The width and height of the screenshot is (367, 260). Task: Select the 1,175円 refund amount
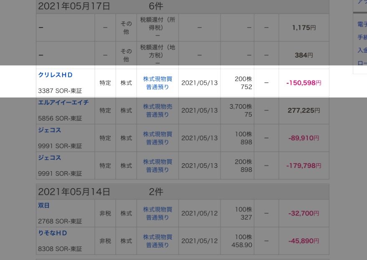click(x=304, y=28)
